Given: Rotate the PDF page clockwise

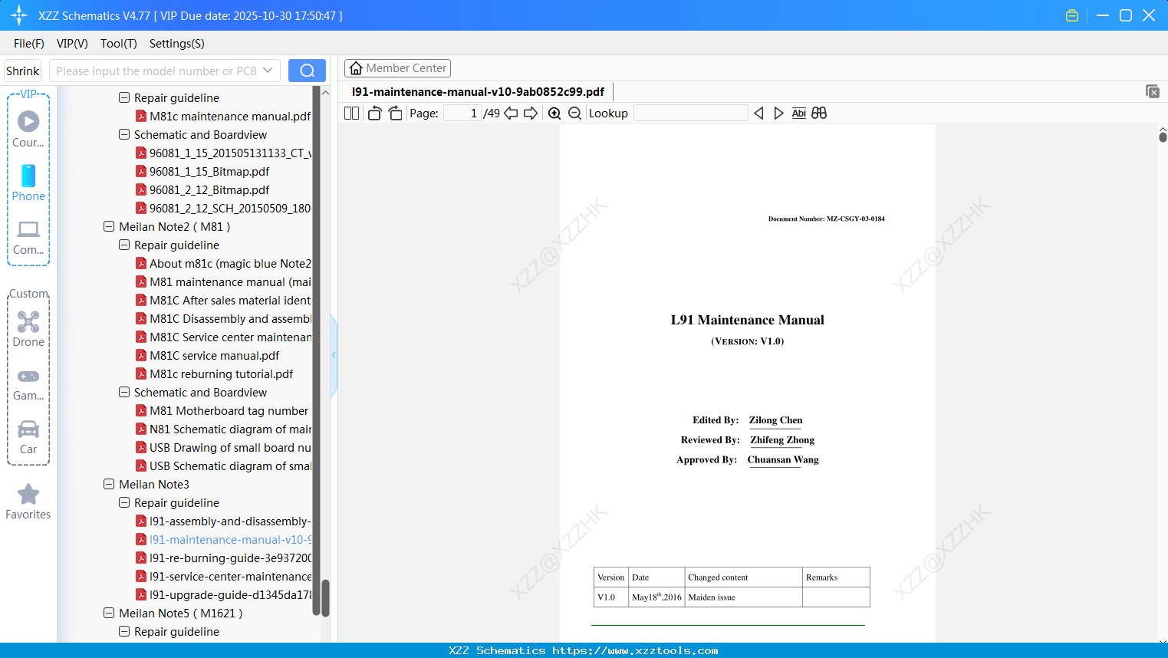Looking at the screenshot, I should coord(394,113).
